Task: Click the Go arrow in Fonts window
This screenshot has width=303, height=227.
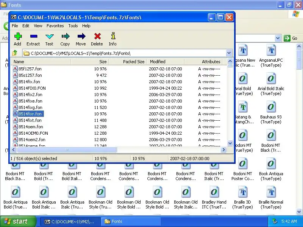Action: (287, 38)
